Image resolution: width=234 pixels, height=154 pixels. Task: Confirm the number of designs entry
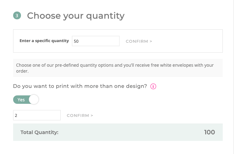pyautogui.click(x=80, y=115)
